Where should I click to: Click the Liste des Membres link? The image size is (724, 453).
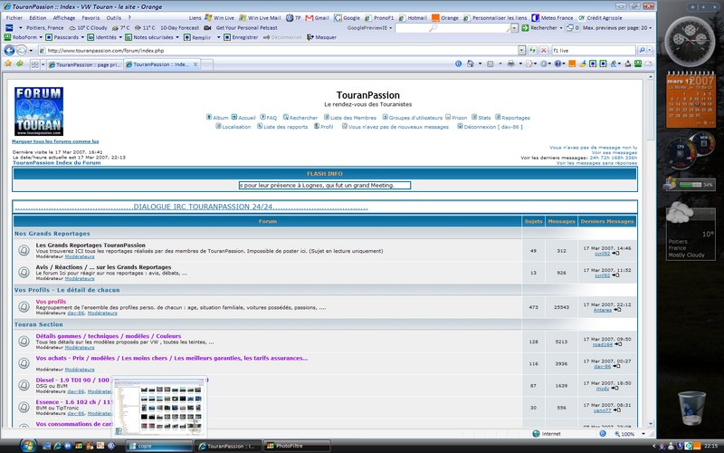pyautogui.click(x=352, y=118)
